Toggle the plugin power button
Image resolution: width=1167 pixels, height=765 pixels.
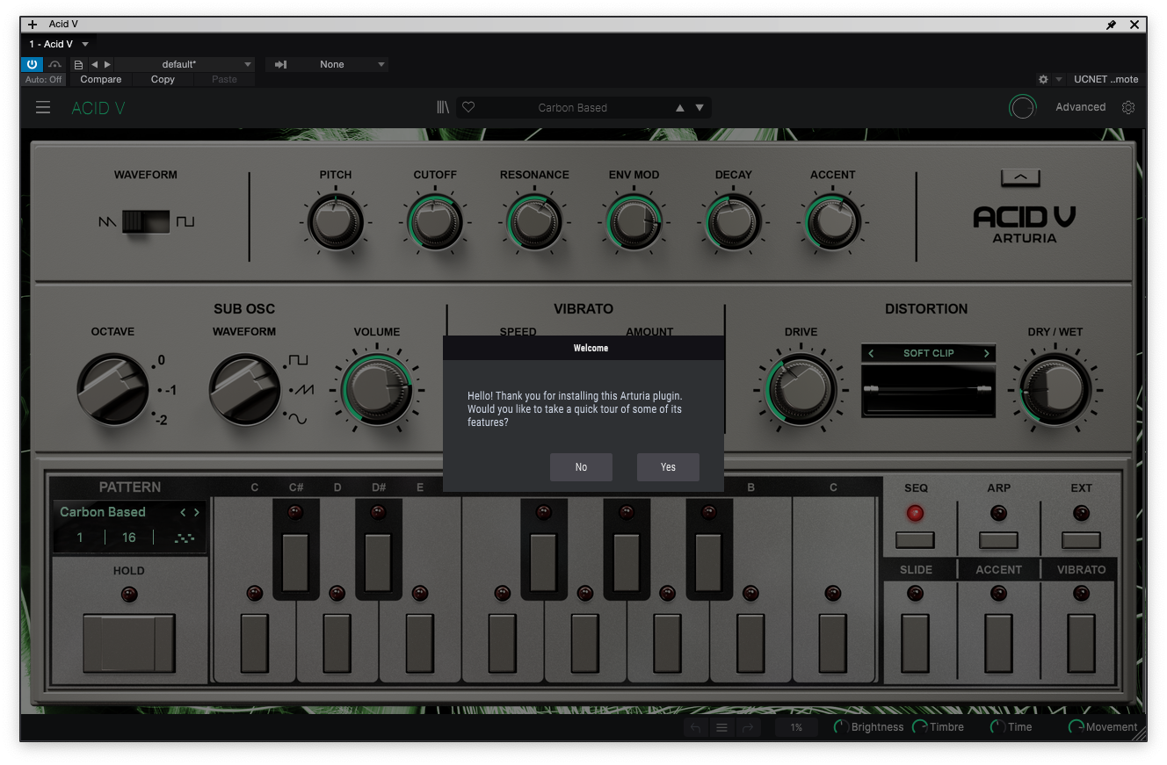(x=33, y=64)
